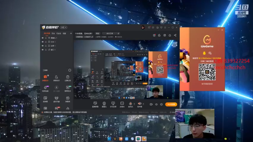Click the webcam preview in the stream canvas
Screen dimensions: 253x142
coord(155,92)
